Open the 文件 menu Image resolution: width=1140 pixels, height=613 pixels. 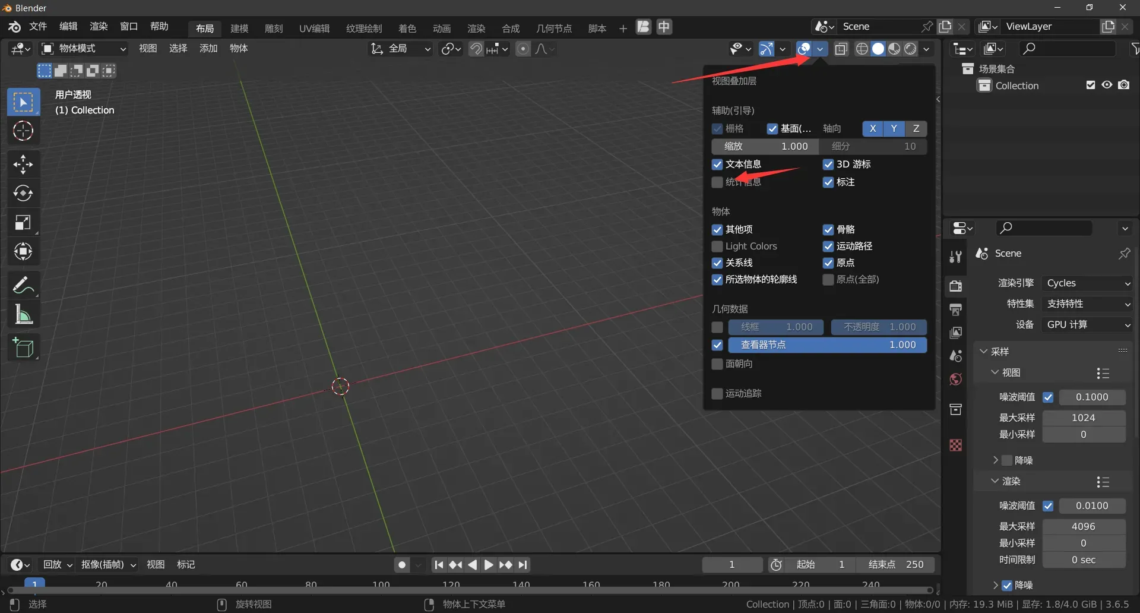[38, 27]
